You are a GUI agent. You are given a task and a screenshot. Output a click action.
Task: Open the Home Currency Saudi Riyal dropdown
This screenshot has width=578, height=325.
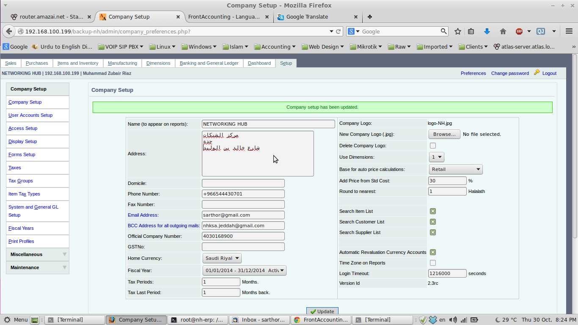pos(222,258)
